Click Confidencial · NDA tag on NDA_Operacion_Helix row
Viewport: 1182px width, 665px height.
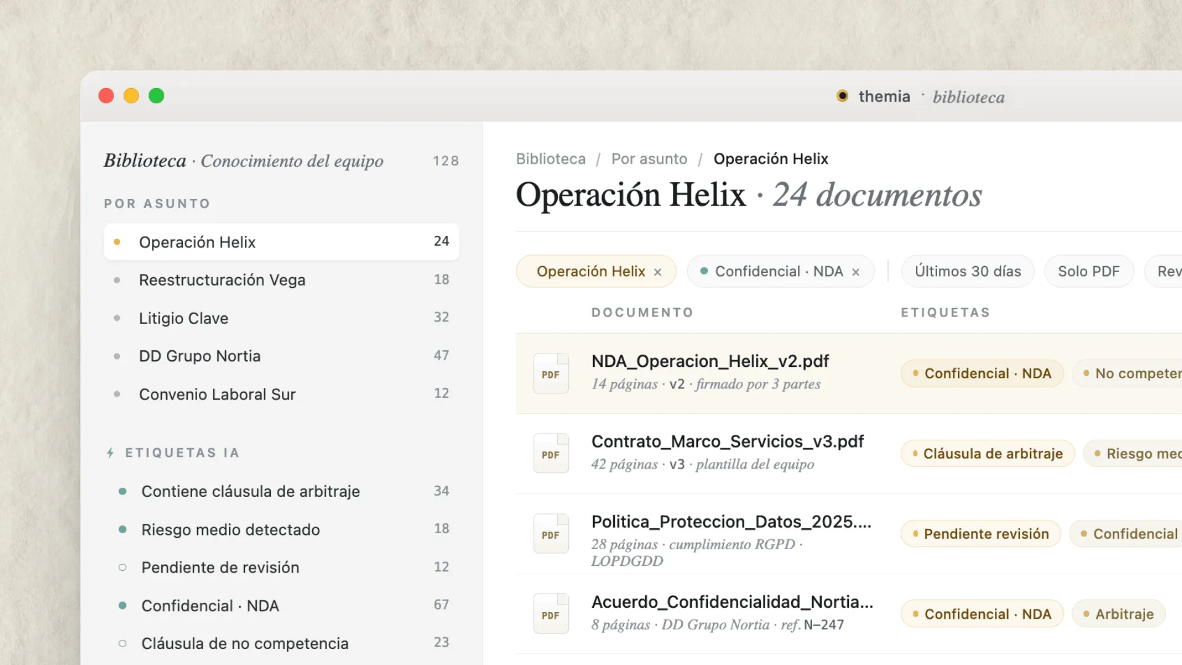click(982, 374)
